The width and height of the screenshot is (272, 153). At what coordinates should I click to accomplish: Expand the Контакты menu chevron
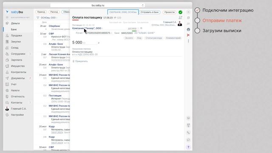click(30, 103)
